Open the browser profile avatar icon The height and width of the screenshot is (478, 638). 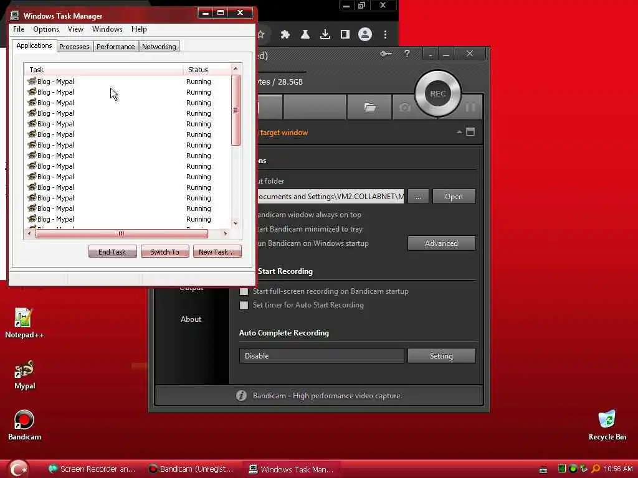pyautogui.click(x=365, y=34)
